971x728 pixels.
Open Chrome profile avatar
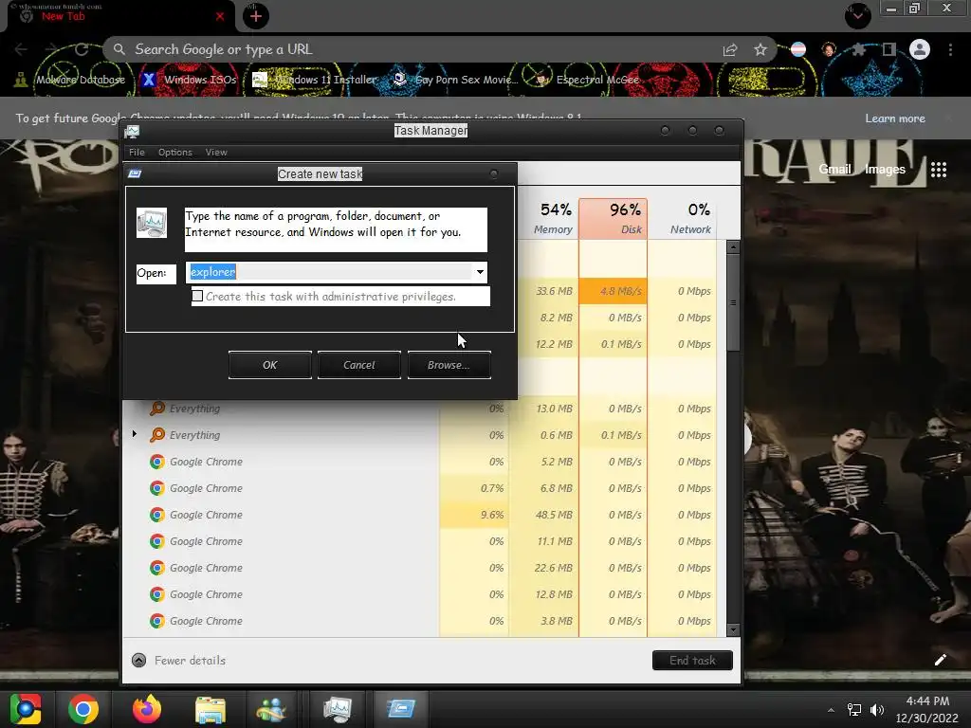[x=920, y=49]
